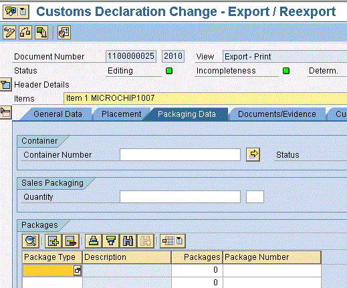
Task: Click the Find binoculars icon
Action: (x=128, y=241)
